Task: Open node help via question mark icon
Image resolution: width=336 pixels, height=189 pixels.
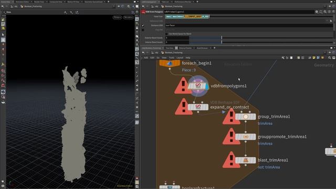Action: coord(333,12)
